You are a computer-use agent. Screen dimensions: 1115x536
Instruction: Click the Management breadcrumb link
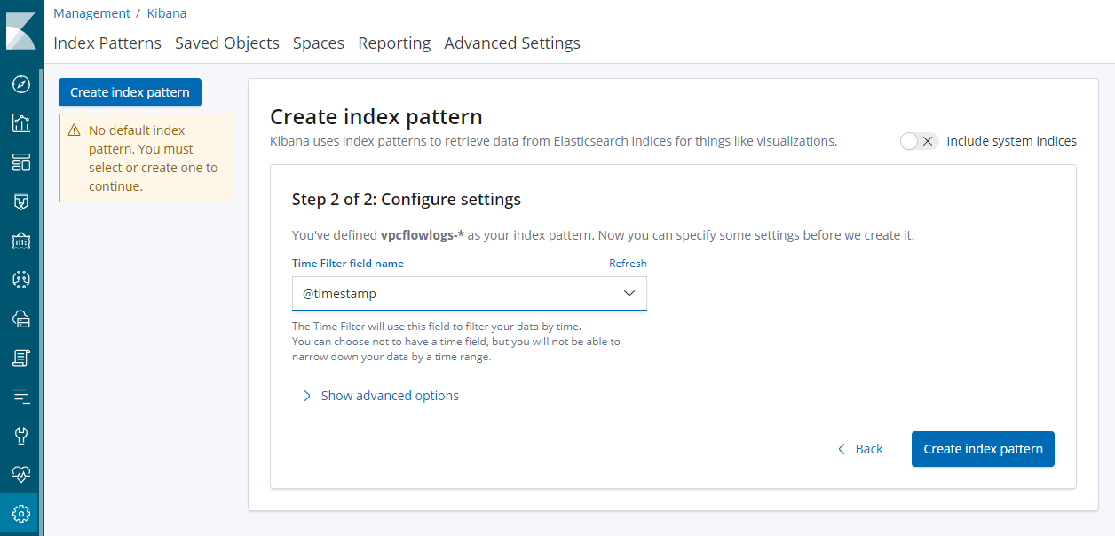click(91, 13)
